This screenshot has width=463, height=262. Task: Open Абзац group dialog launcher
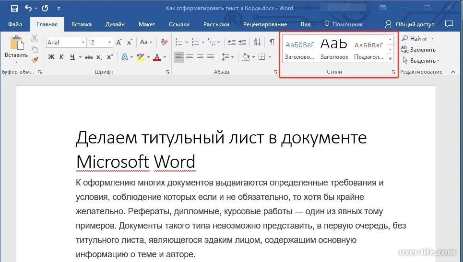pos(275,72)
